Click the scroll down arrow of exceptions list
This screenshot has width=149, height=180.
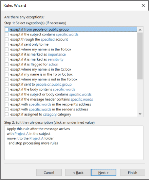(140, 114)
